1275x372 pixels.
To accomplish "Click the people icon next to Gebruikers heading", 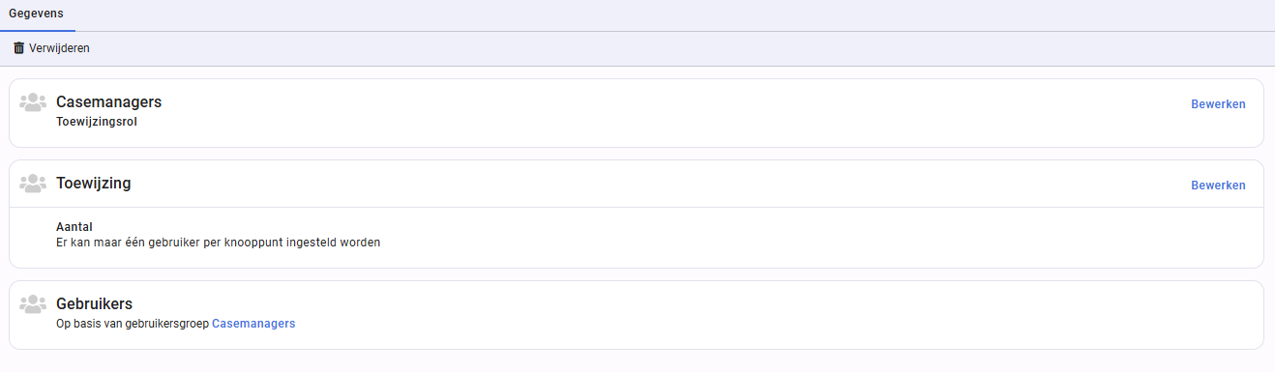I will click(x=33, y=304).
